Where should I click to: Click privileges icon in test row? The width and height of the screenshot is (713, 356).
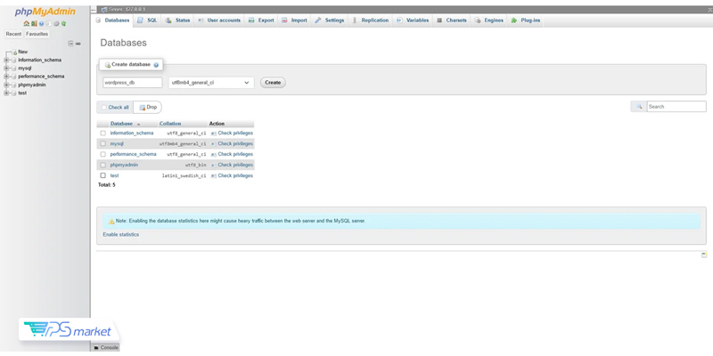tap(214, 175)
